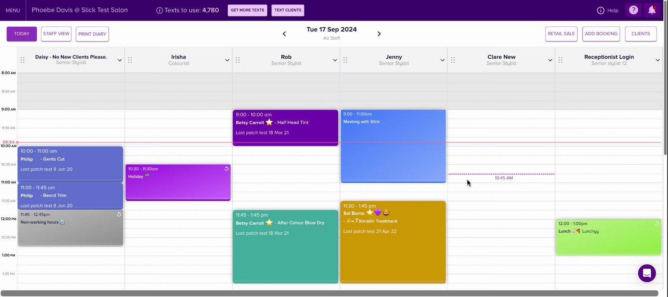Screen dimensions: 668x297
Task: Click the 09:54 current time marker
Action: (9, 142)
